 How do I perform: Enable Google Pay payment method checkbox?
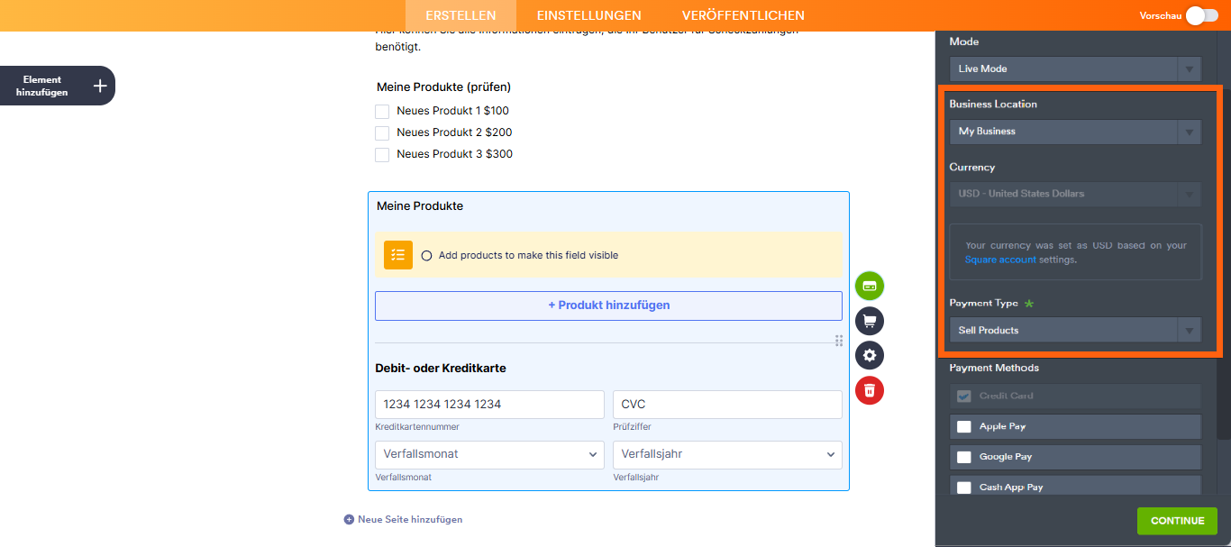(964, 457)
